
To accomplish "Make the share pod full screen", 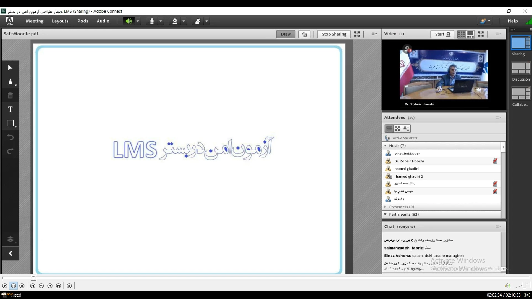I will click(357, 34).
